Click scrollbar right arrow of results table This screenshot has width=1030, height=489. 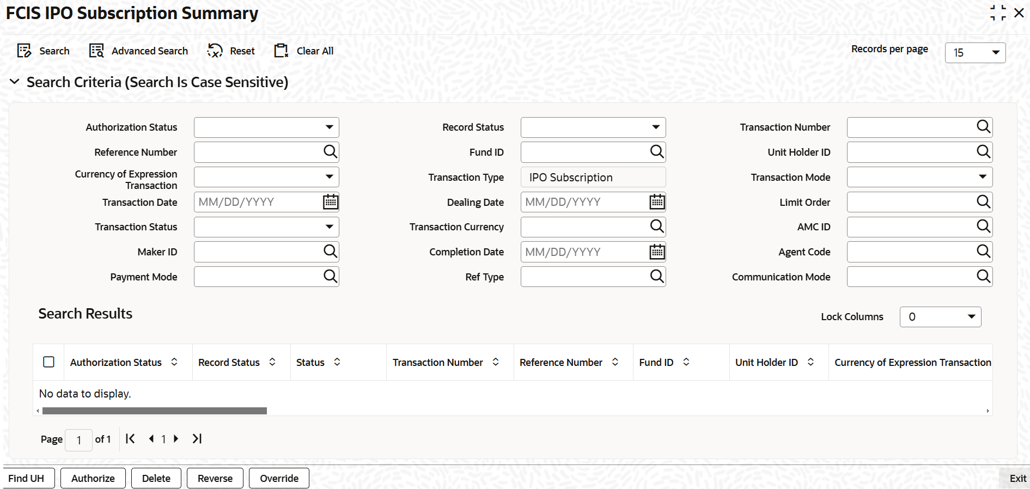point(988,411)
